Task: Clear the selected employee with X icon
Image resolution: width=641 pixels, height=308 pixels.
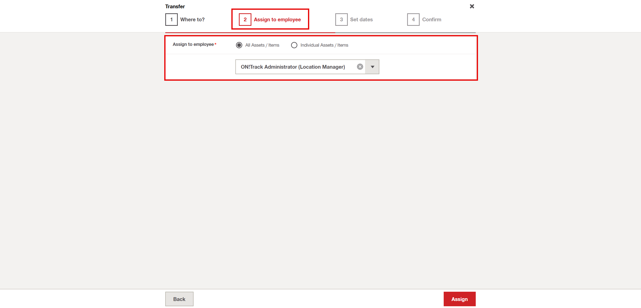Action: 360,67
